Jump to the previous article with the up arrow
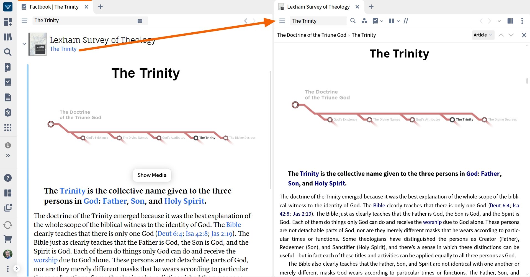The height and width of the screenshot is (277, 530). point(501,35)
